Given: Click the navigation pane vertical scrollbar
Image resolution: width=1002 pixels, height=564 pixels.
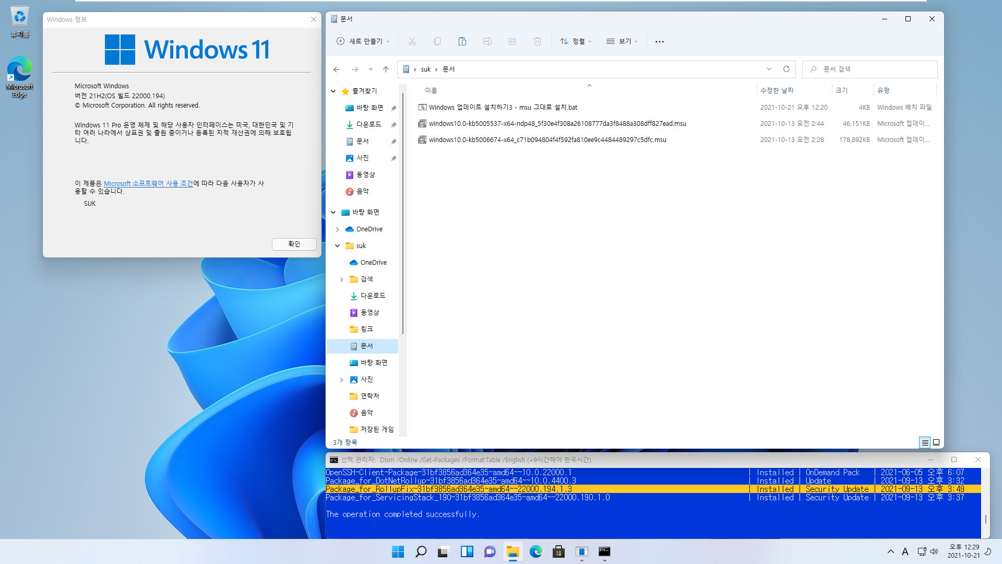Looking at the screenshot, I should (x=402, y=213).
